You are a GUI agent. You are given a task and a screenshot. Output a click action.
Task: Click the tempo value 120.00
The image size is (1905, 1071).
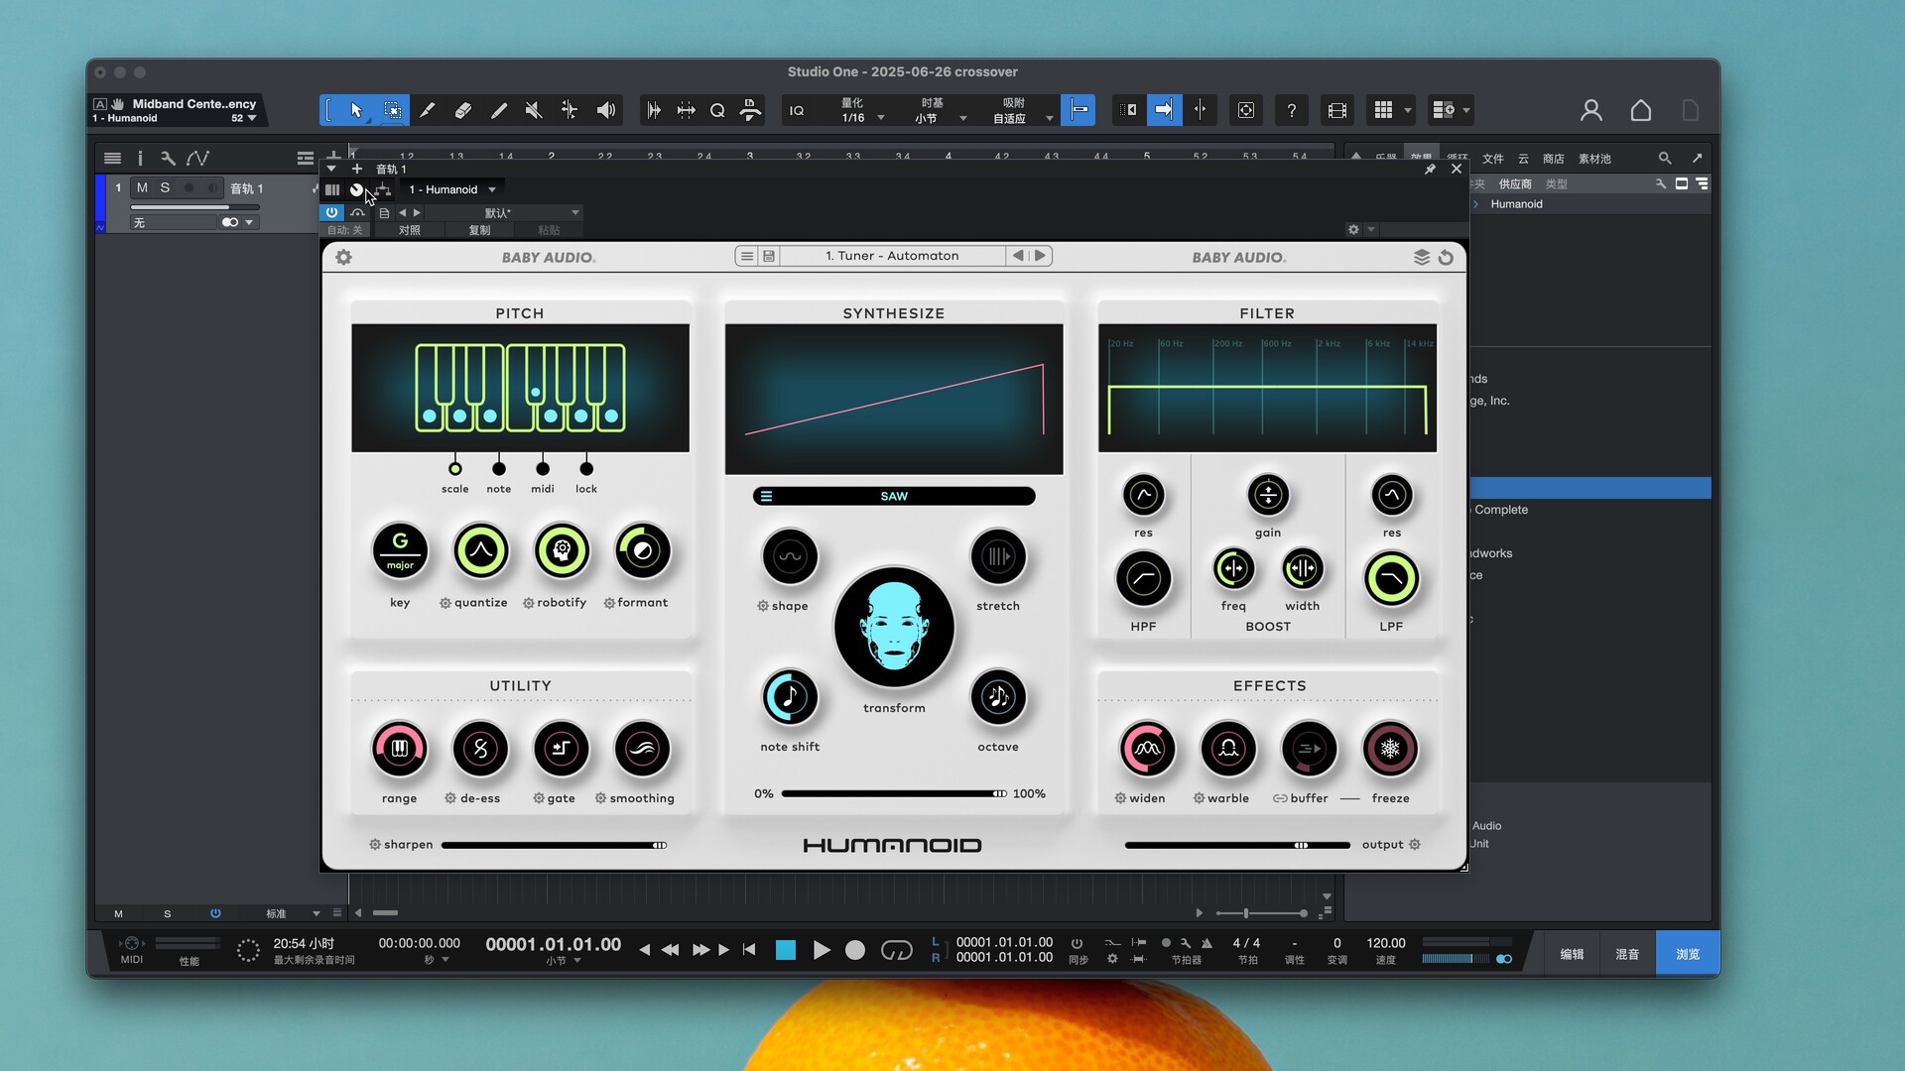1385,943
